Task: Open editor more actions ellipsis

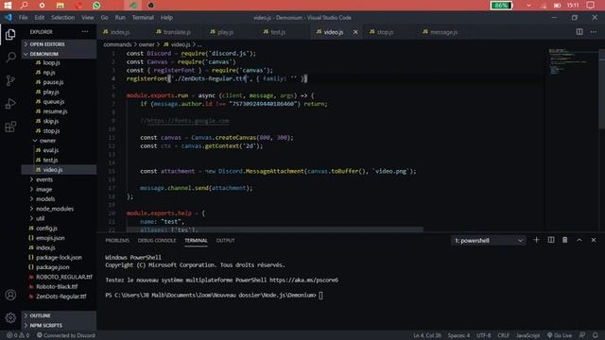Action: [x=594, y=32]
